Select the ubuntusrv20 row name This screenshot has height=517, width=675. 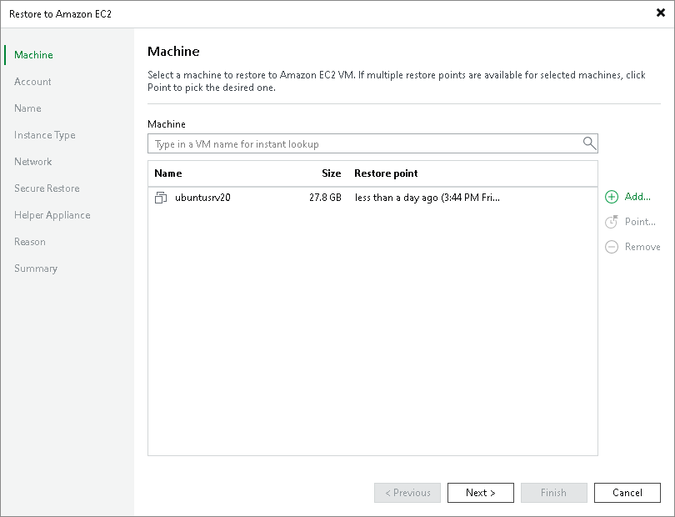pyautogui.click(x=202, y=198)
